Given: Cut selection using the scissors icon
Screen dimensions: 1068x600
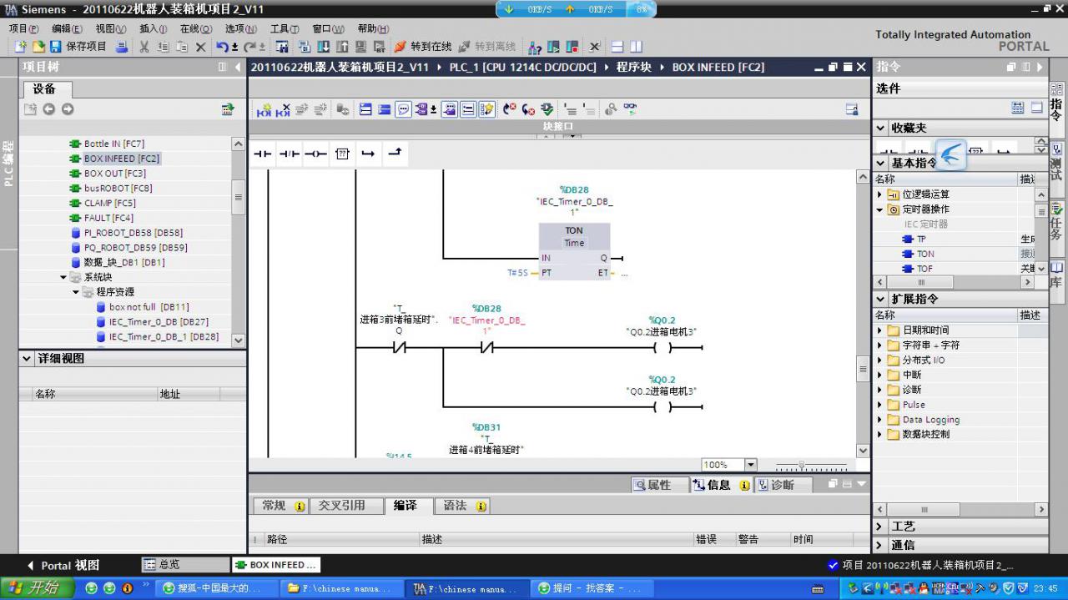Looking at the screenshot, I should tap(144, 47).
